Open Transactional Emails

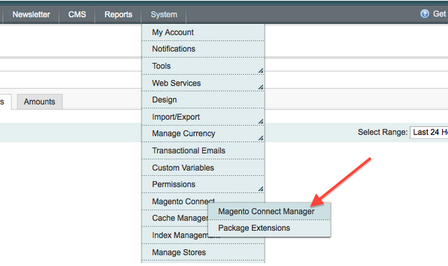tap(203, 151)
